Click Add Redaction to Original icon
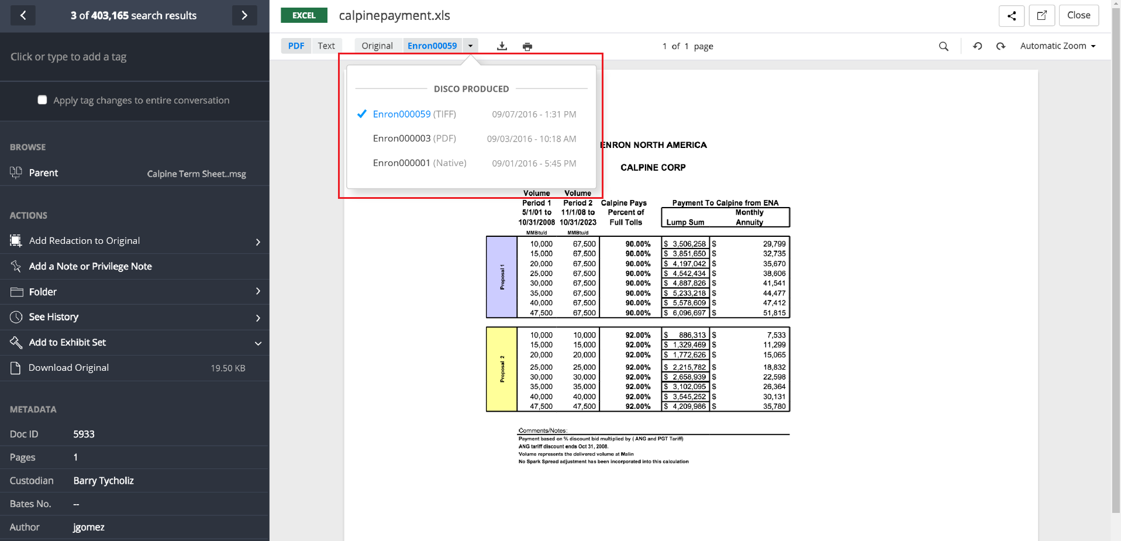The image size is (1121, 541). [16, 240]
